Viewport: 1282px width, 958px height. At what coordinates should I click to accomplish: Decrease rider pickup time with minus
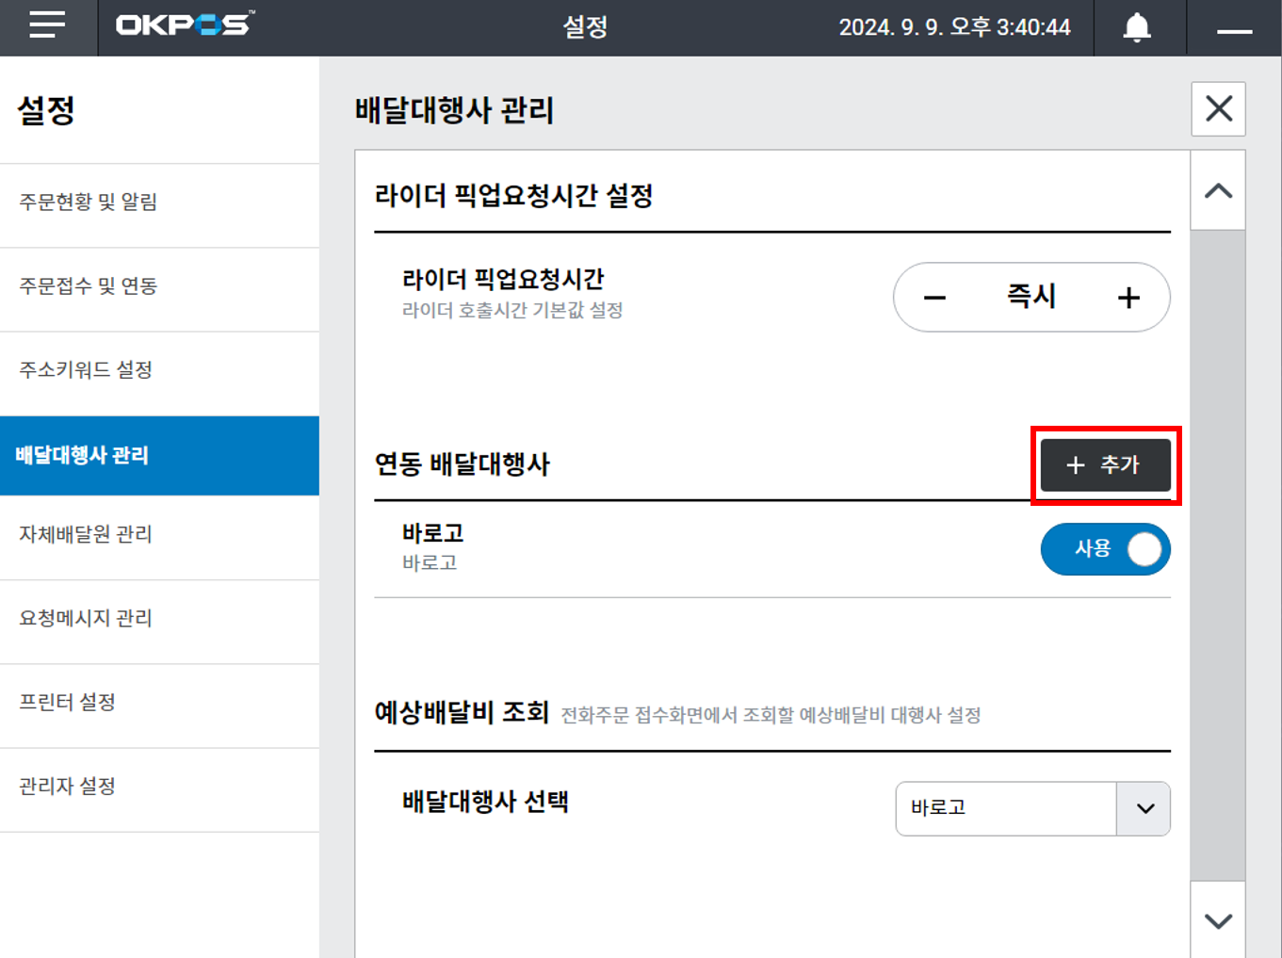tap(934, 298)
